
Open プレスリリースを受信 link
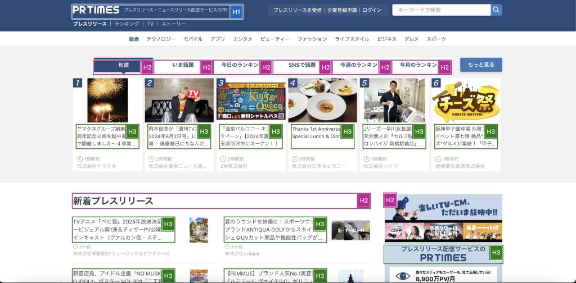[x=297, y=10]
